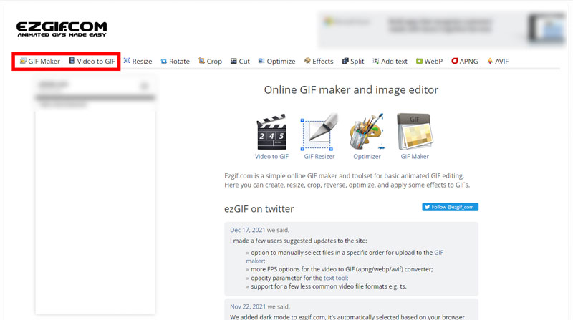Image resolution: width=573 pixels, height=320 pixels.
Task: Open the GIF Maker link under icon
Action: pos(415,156)
